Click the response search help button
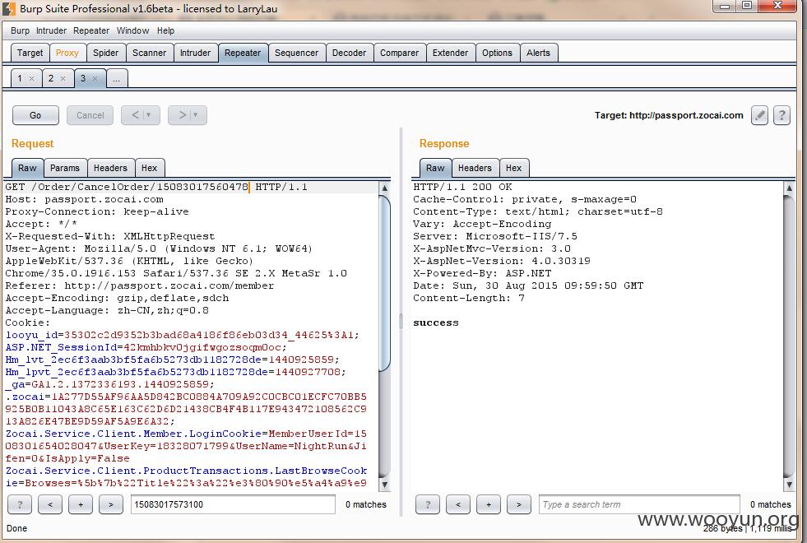This screenshot has height=543, width=807. tap(428, 504)
